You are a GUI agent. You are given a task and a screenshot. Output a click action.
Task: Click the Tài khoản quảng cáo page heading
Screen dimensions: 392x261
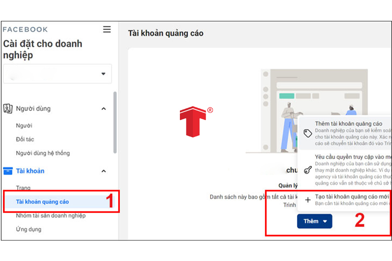[x=166, y=33]
